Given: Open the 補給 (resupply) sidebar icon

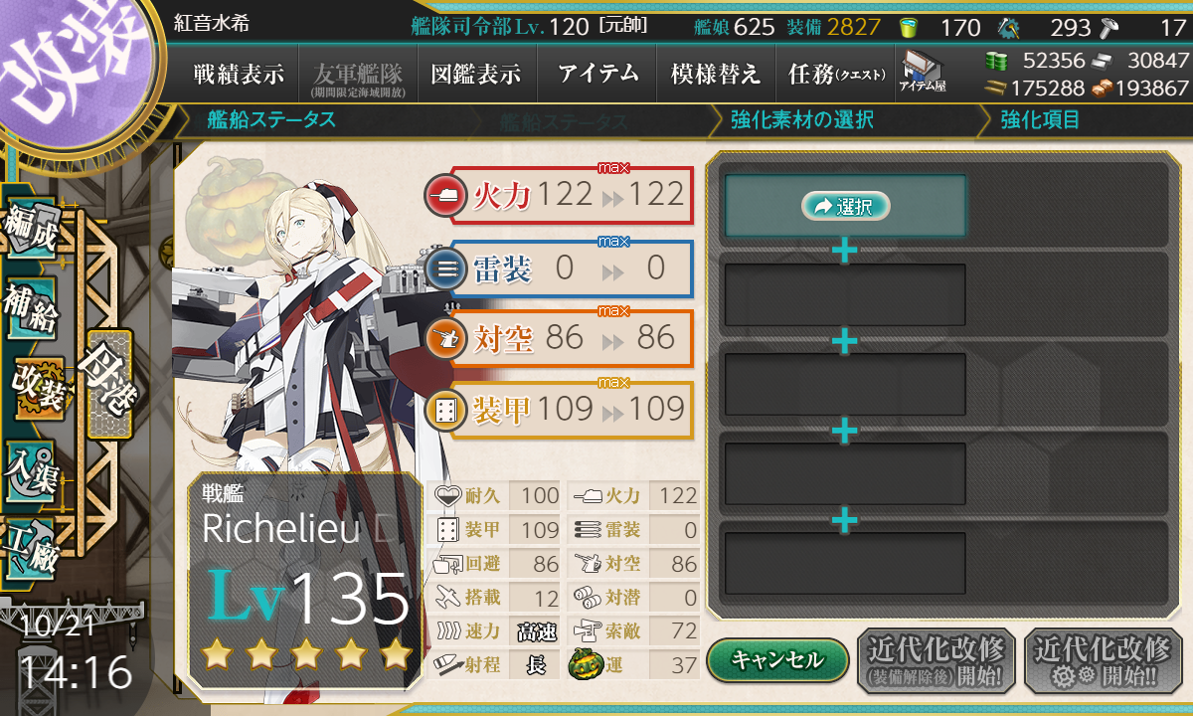Looking at the screenshot, I should (x=31, y=310).
